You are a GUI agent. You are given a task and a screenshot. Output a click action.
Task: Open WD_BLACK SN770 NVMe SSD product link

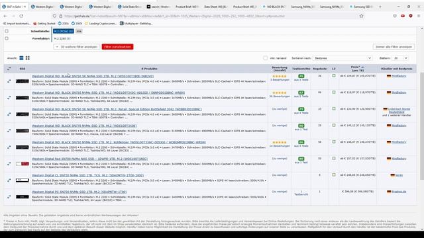pyautogui.click(x=84, y=126)
